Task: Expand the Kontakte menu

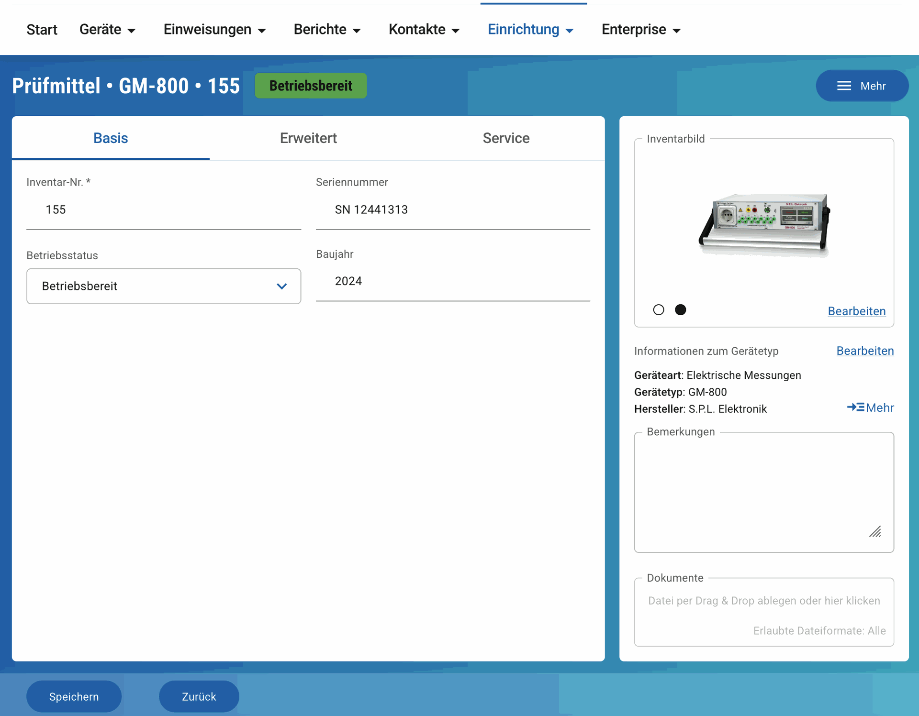Action: [x=424, y=30]
